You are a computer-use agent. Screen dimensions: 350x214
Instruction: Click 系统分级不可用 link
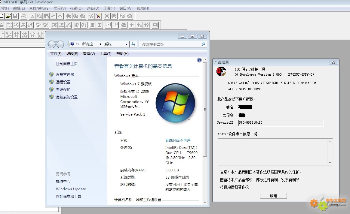tap(178, 140)
